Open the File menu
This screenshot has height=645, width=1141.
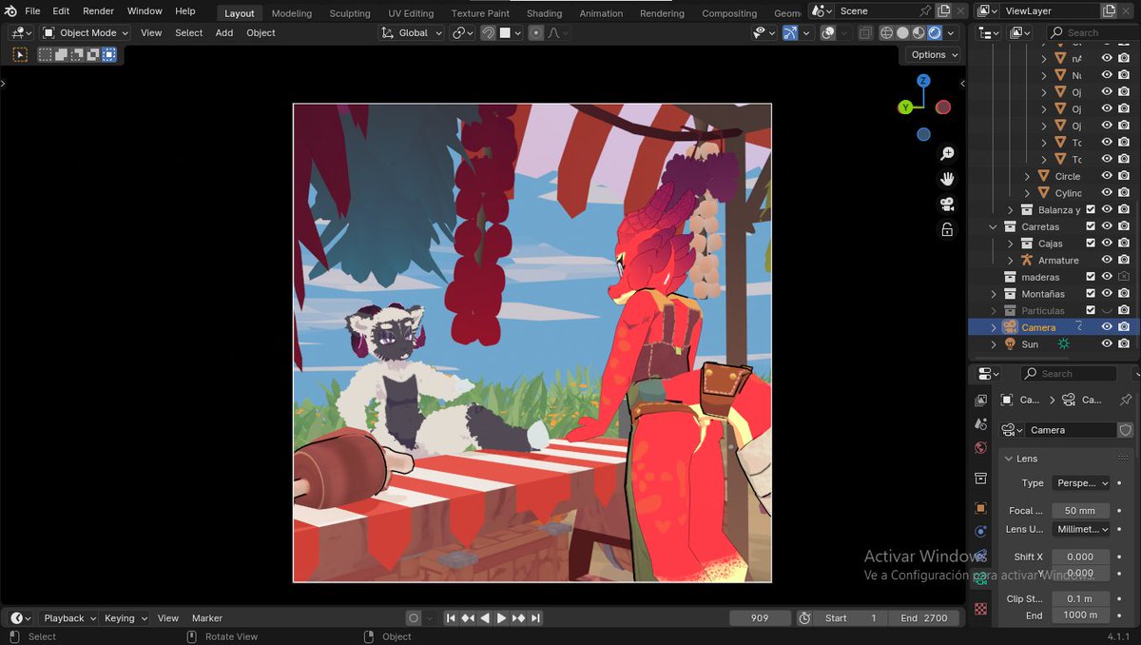pyautogui.click(x=32, y=11)
